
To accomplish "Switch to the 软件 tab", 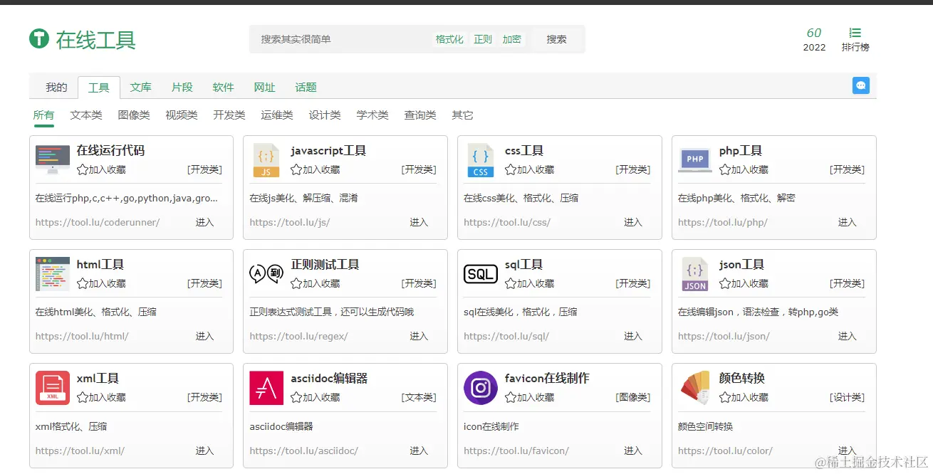I will [x=223, y=88].
